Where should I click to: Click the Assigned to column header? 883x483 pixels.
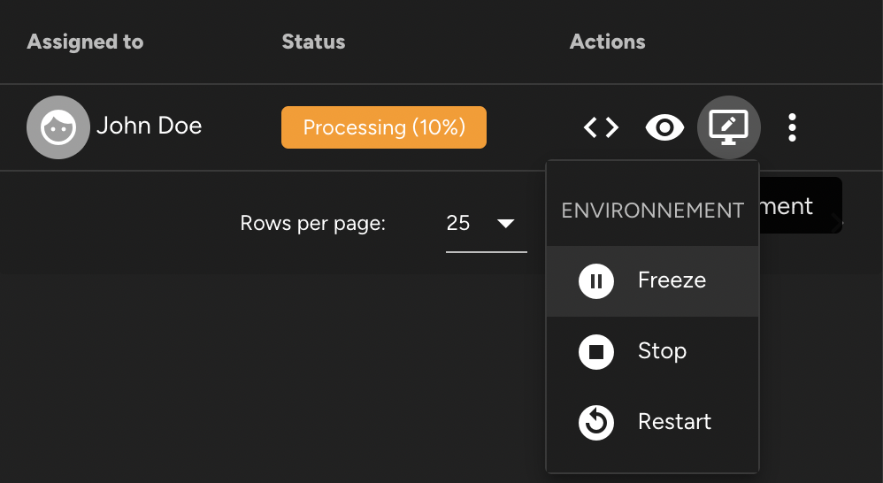point(85,42)
